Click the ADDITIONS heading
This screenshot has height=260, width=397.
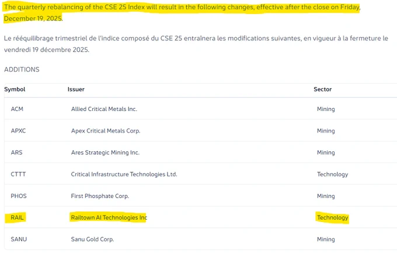(22, 70)
